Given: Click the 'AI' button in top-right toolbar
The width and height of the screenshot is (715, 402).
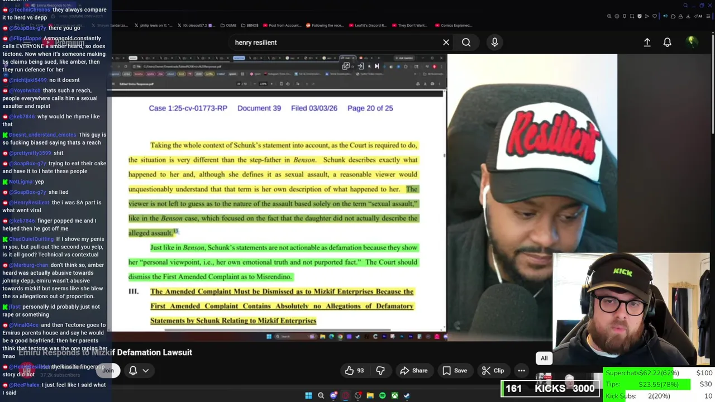Looking at the screenshot, I should coord(698,16).
